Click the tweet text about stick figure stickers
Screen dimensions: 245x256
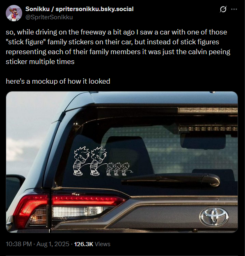[x=118, y=47]
